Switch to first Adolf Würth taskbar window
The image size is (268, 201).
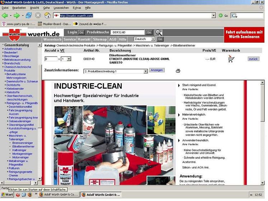click(x=59, y=195)
